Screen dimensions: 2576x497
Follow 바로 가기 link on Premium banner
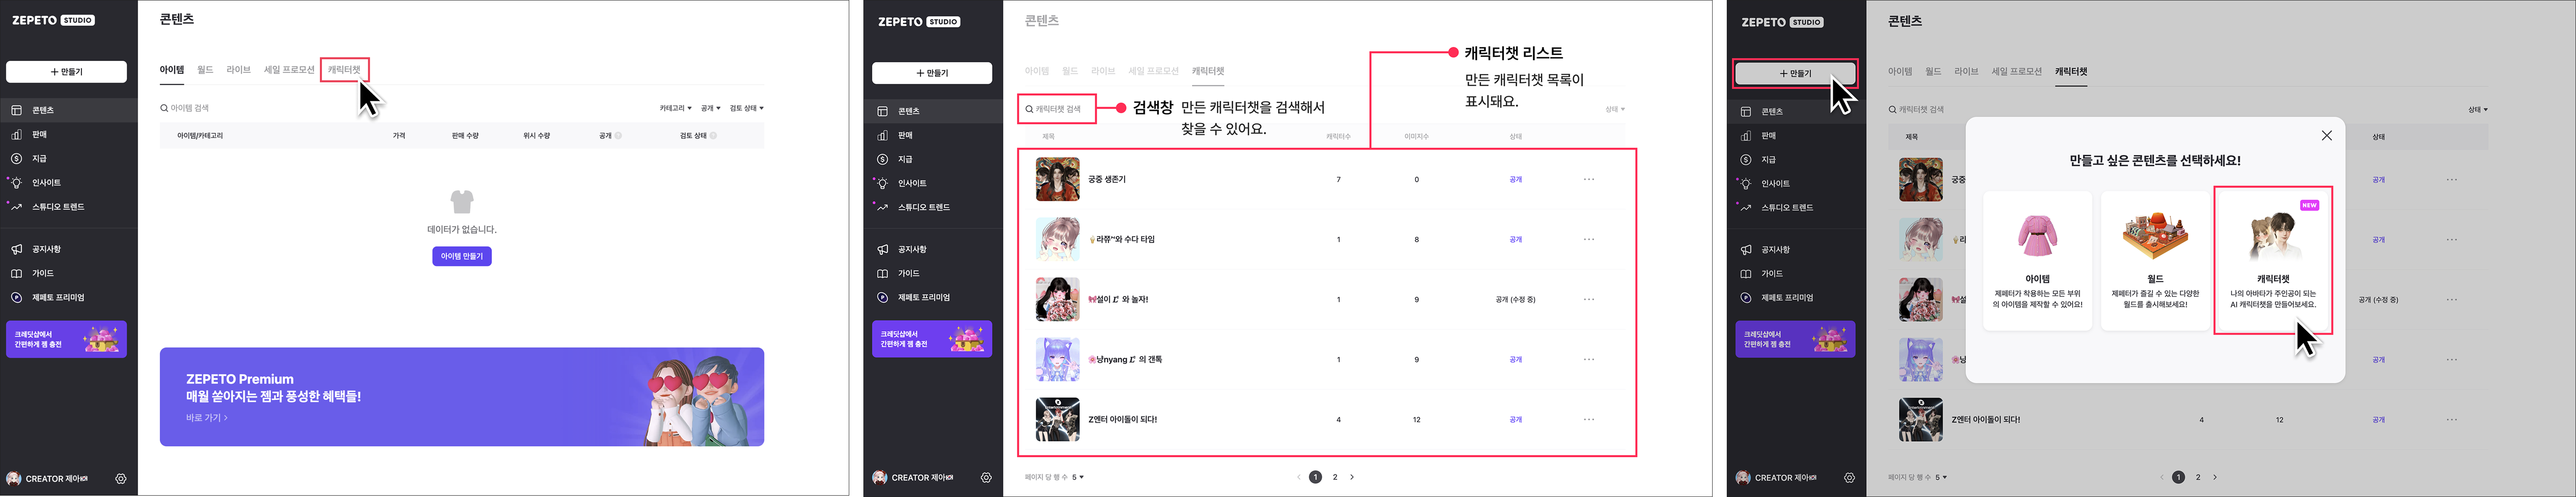(207, 417)
